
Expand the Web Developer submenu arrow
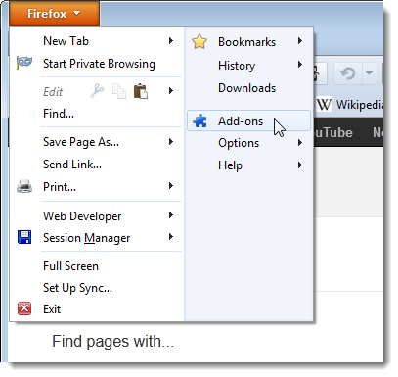[171, 215]
